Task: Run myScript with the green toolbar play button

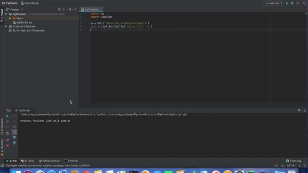Action: point(287,3)
